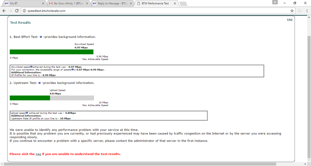Click the scroll down arrow

309,160
